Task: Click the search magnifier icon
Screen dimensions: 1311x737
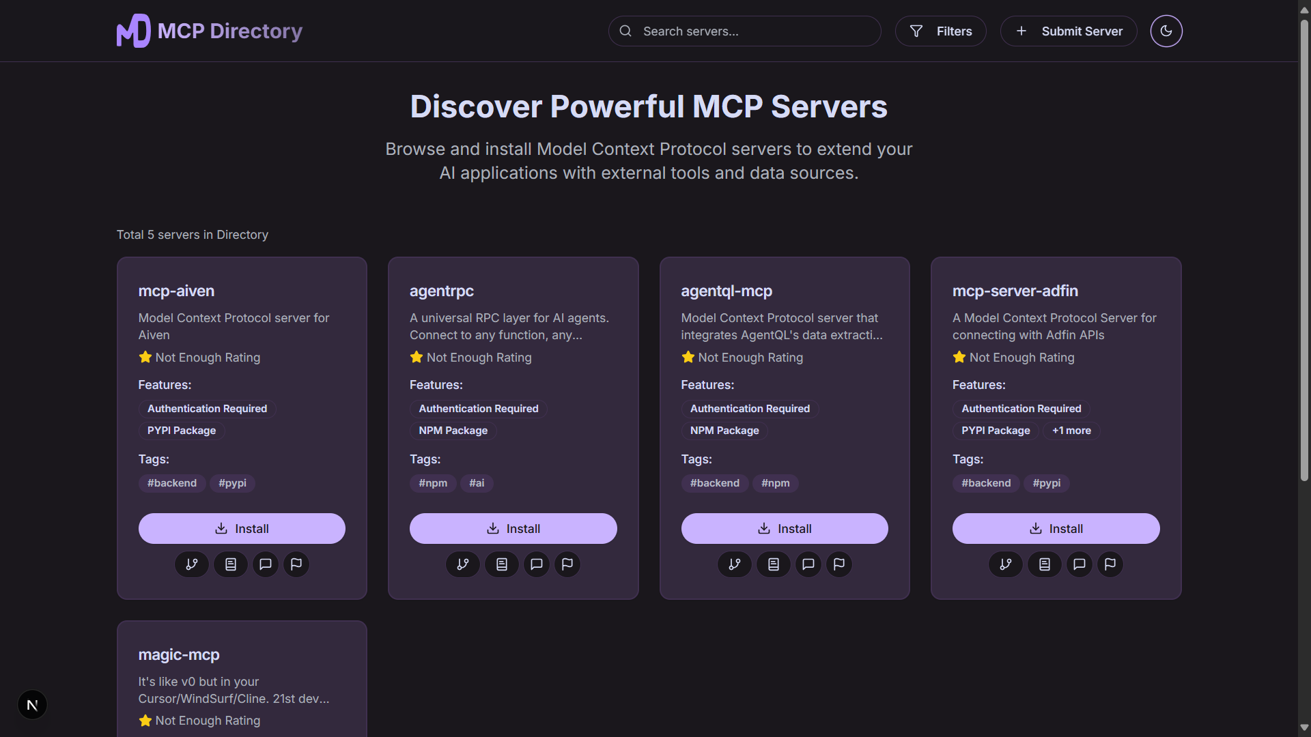Action: click(x=625, y=31)
